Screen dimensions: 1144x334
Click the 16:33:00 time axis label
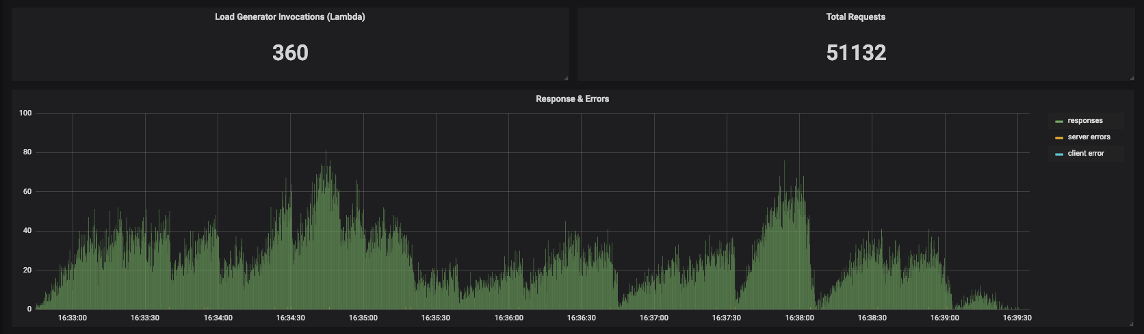[x=72, y=318]
